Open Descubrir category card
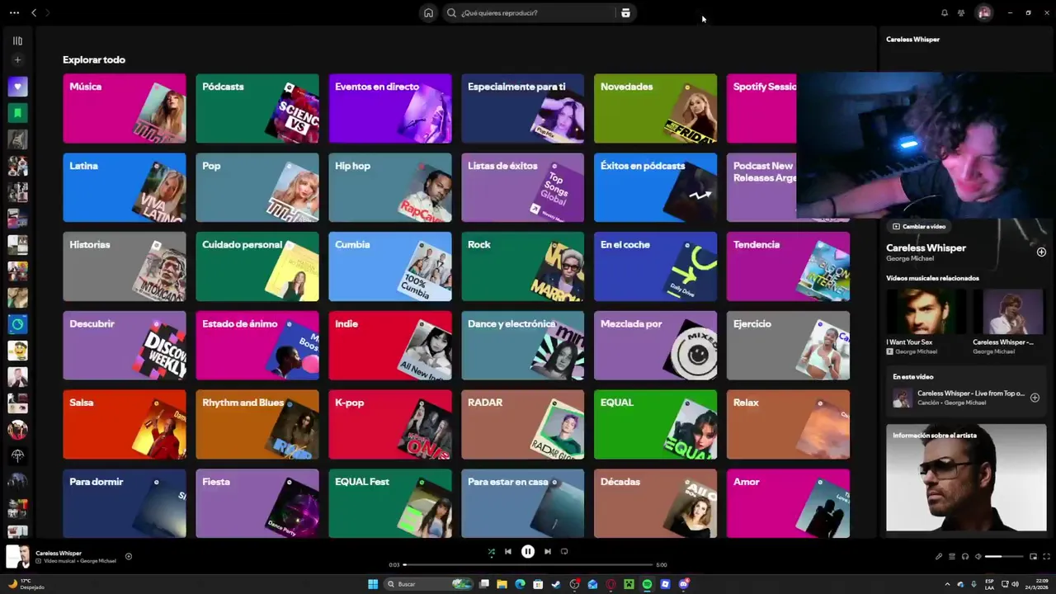 point(125,346)
